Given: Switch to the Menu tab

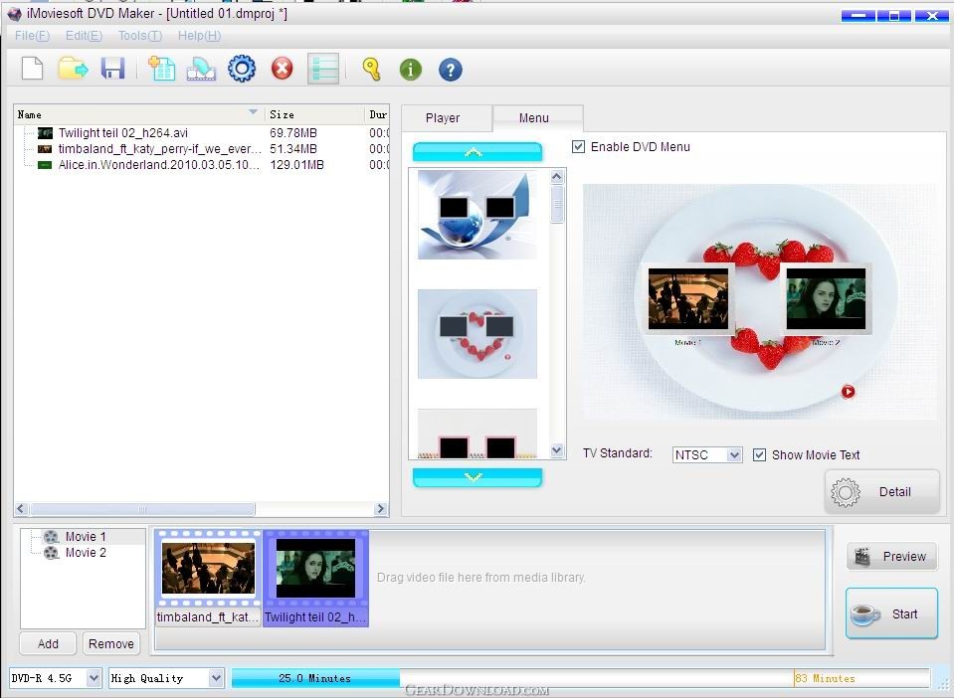Looking at the screenshot, I should [x=538, y=118].
